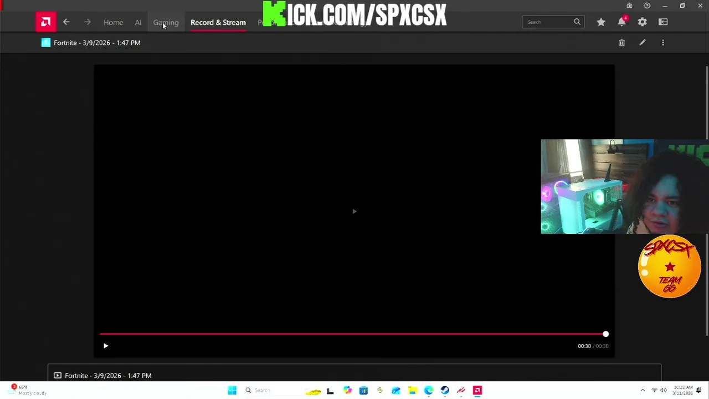Select the Record & Stream tab

pos(218,22)
